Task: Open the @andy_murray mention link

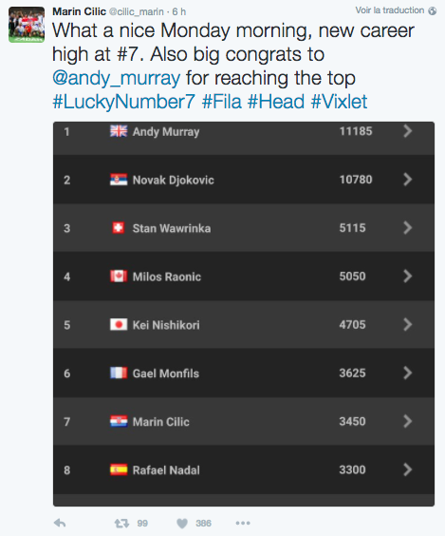Action: click(x=117, y=78)
